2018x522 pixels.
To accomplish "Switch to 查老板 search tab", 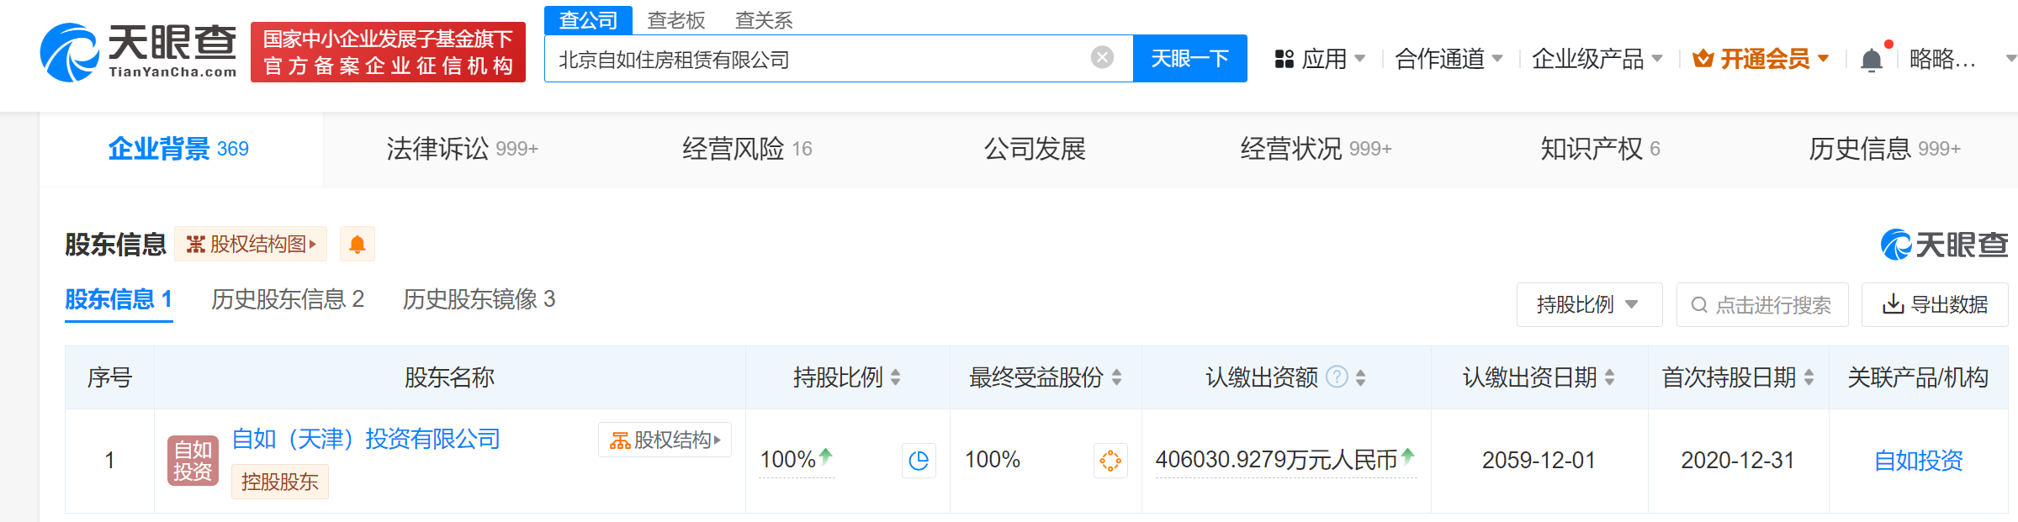I will 676,20.
